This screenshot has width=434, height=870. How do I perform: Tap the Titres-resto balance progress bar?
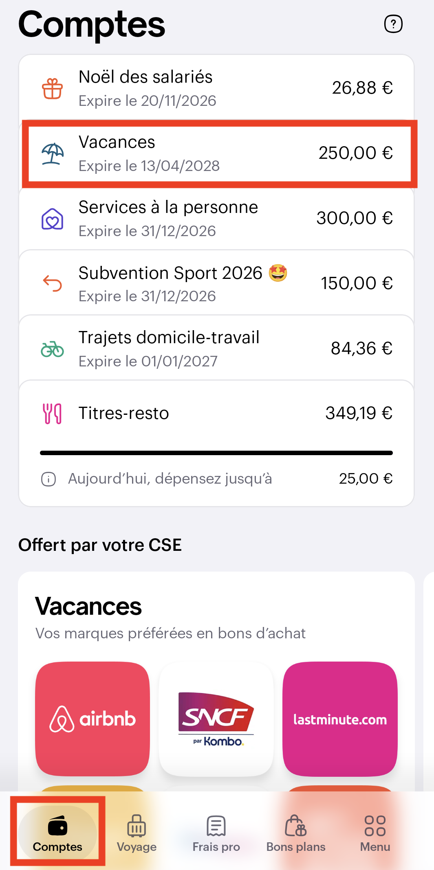point(216,453)
